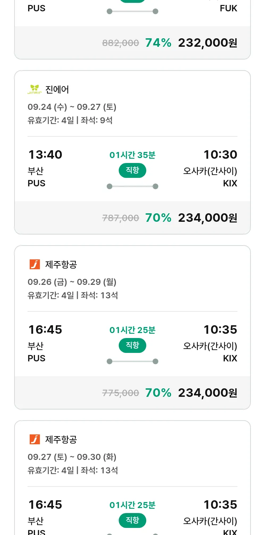
Task: Click the Jeju Air logo on 09.26 flight
Action: click(x=35, y=264)
